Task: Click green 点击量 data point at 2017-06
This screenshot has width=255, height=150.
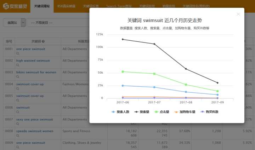Action: click(x=123, y=72)
